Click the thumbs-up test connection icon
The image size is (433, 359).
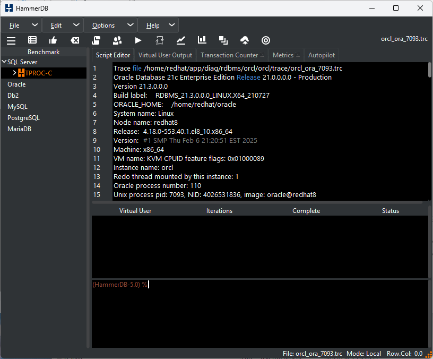53,40
